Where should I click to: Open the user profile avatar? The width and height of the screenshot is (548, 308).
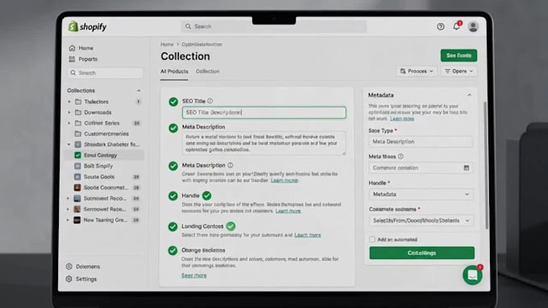pos(473,27)
